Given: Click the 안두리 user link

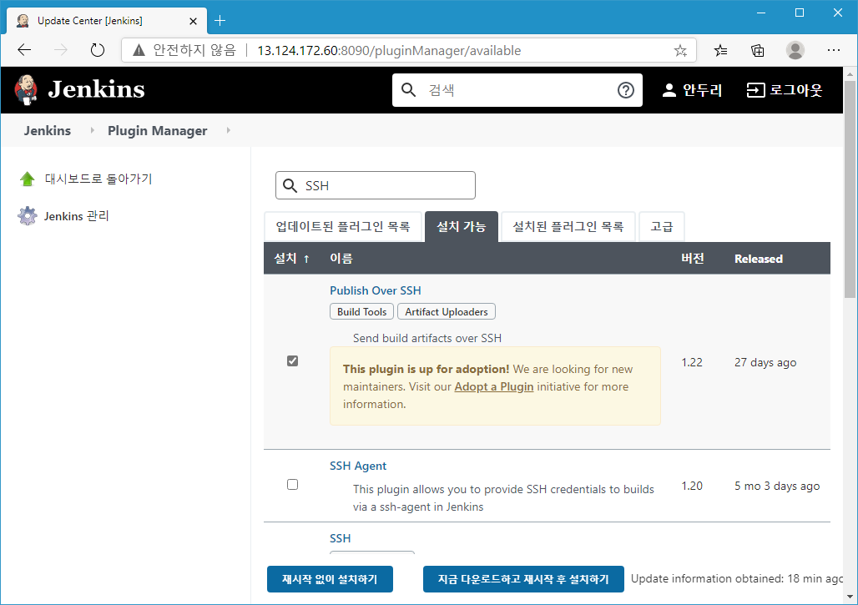Looking at the screenshot, I should coord(703,90).
